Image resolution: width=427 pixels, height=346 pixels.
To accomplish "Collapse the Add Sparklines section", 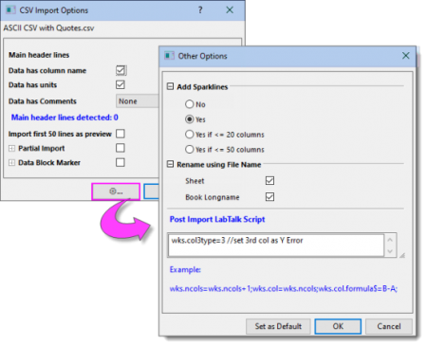I will coord(170,86).
